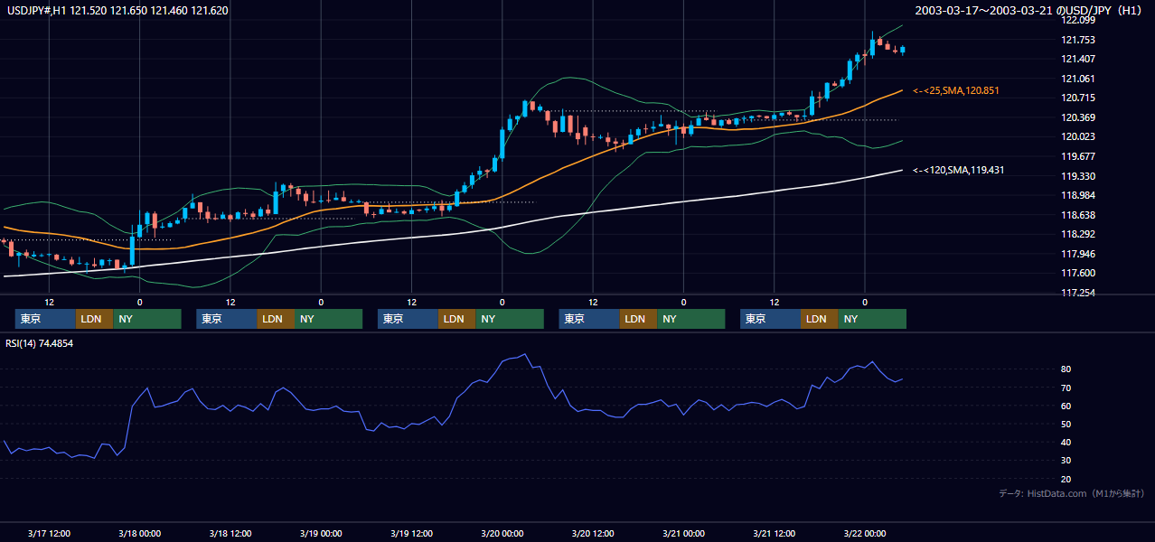Click the USDJPY#,H1 chart title text
1155x542 pixels.
point(116,11)
